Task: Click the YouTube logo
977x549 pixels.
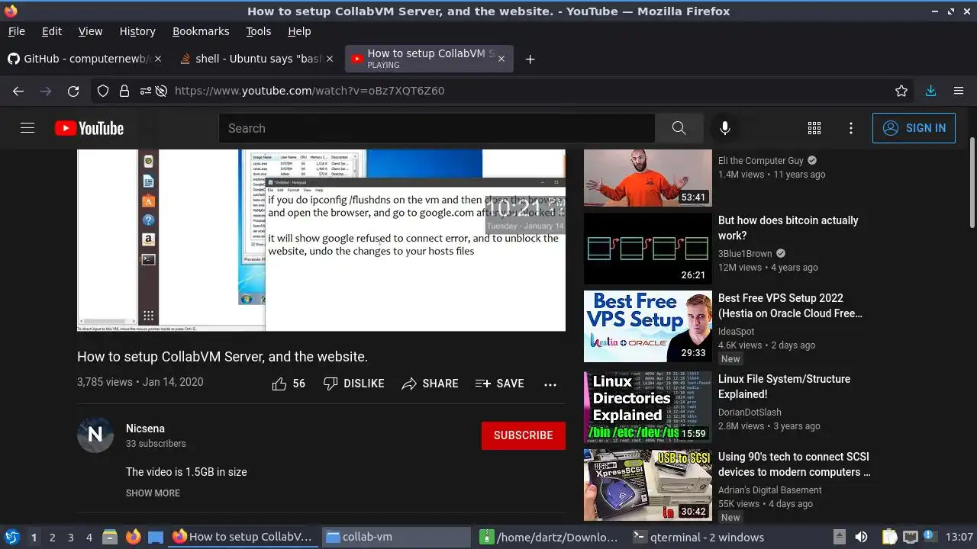Action: click(89, 128)
